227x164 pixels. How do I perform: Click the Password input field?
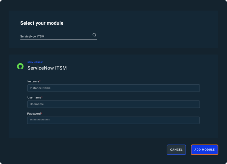point(113,120)
